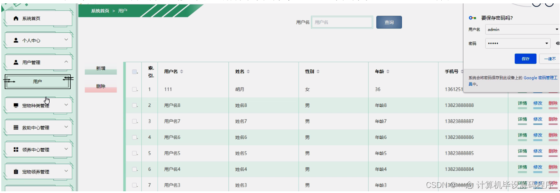Click the home icon beside 系统首页
The image size is (560, 193).
coord(16,19)
